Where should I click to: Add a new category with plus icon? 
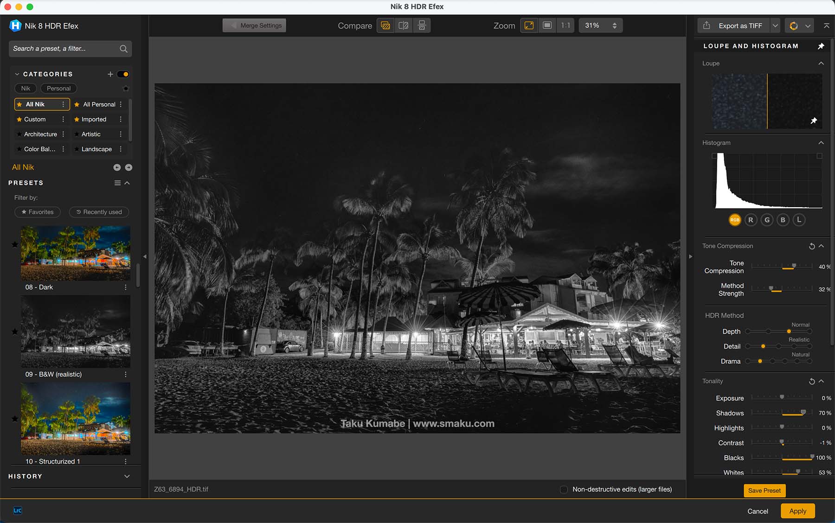point(110,74)
